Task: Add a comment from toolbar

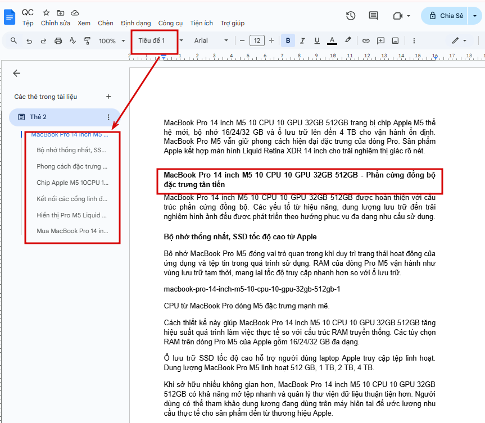Action: tap(380, 40)
